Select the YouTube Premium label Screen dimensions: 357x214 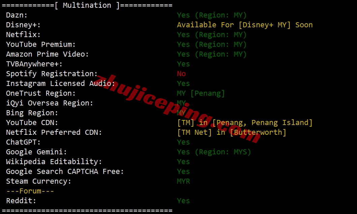41,44
